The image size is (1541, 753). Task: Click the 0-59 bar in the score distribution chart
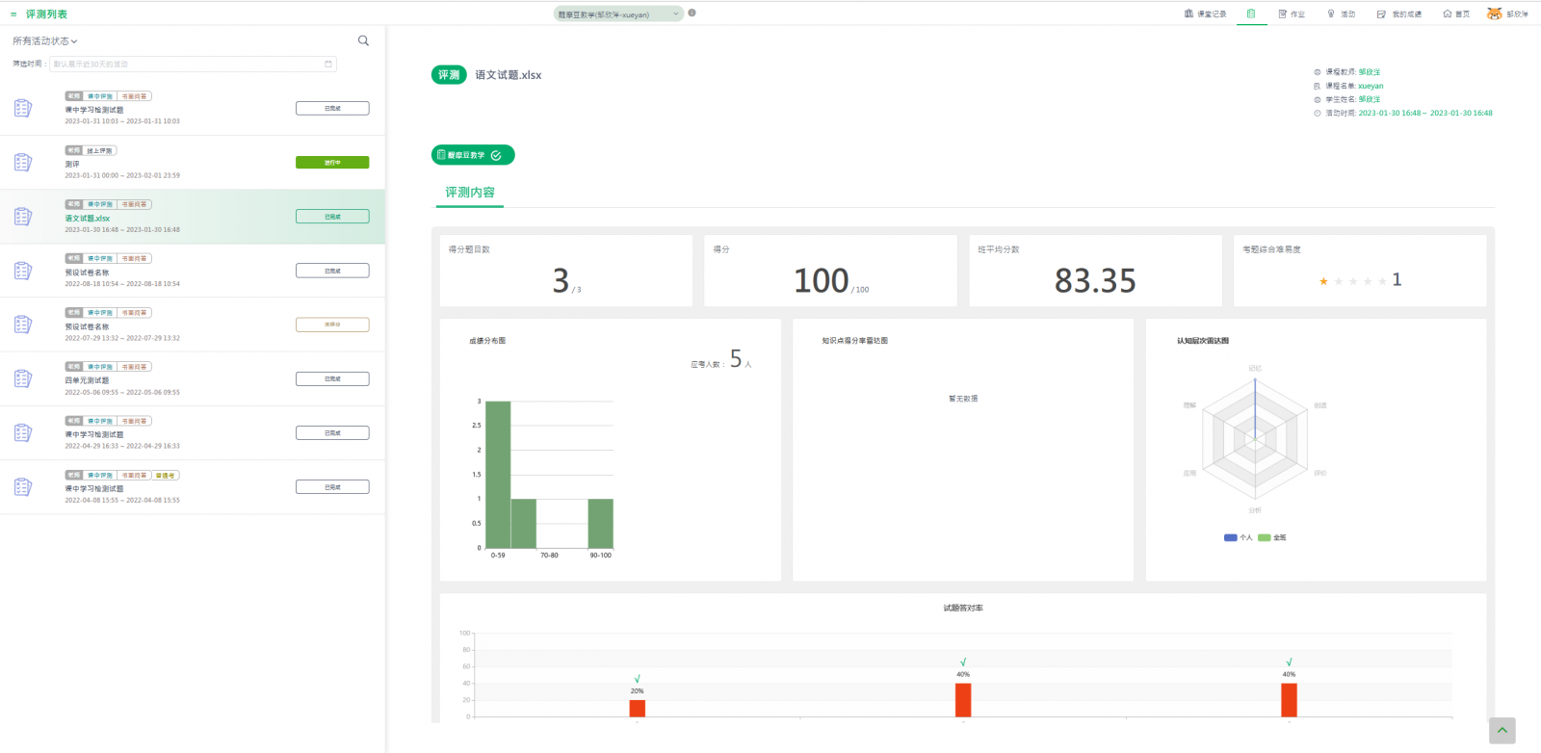tap(498, 475)
